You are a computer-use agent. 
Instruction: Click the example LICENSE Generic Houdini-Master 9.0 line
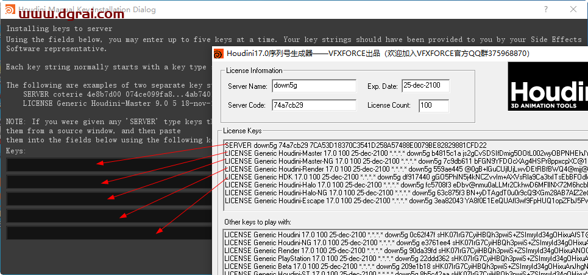pos(118,103)
